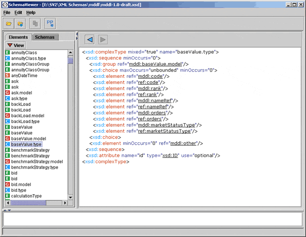Select the highlighted baseValue.type entry
The width and height of the screenshot is (306, 237).
pyautogui.click(x=27, y=144)
